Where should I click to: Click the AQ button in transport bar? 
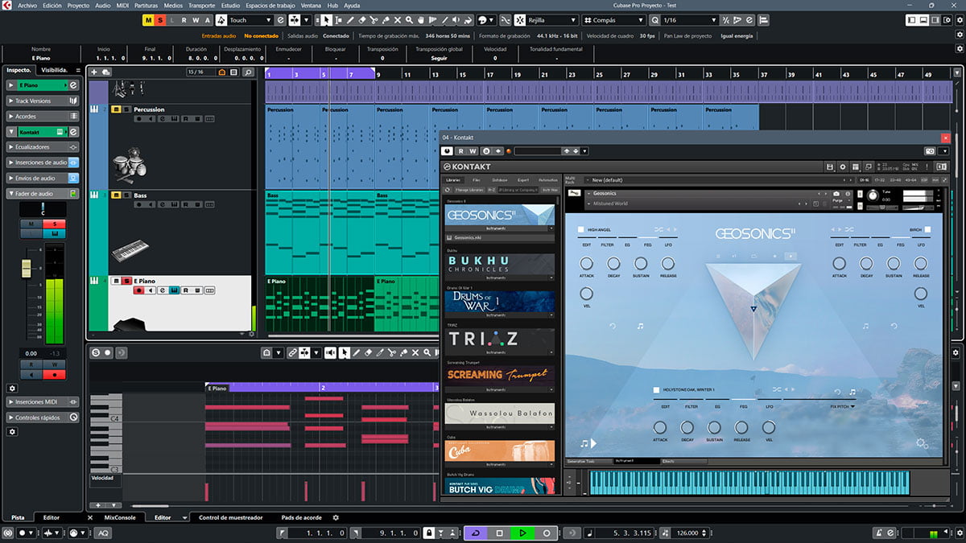(104, 533)
